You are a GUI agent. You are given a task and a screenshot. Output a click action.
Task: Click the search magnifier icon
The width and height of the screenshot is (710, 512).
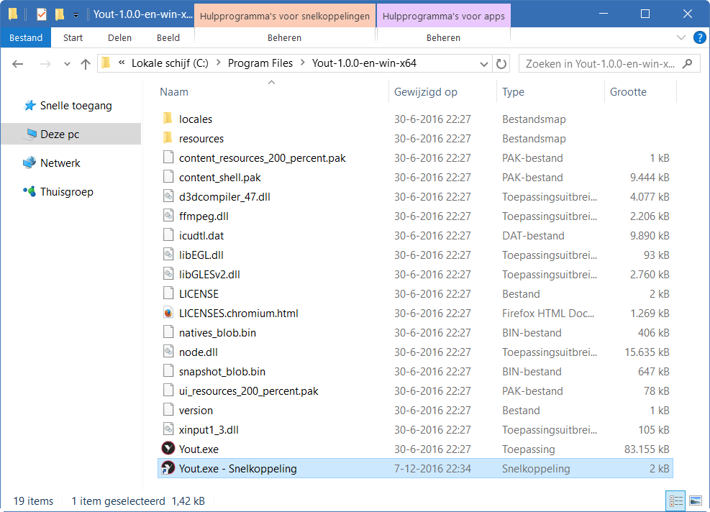[688, 63]
